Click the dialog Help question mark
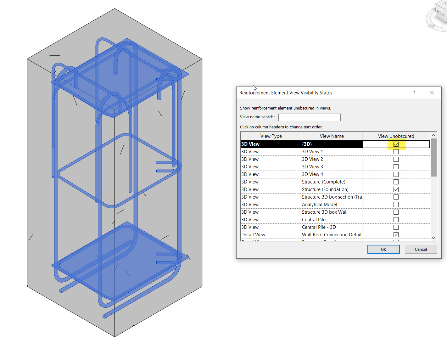This screenshot has width=447, height=349. 414,93
